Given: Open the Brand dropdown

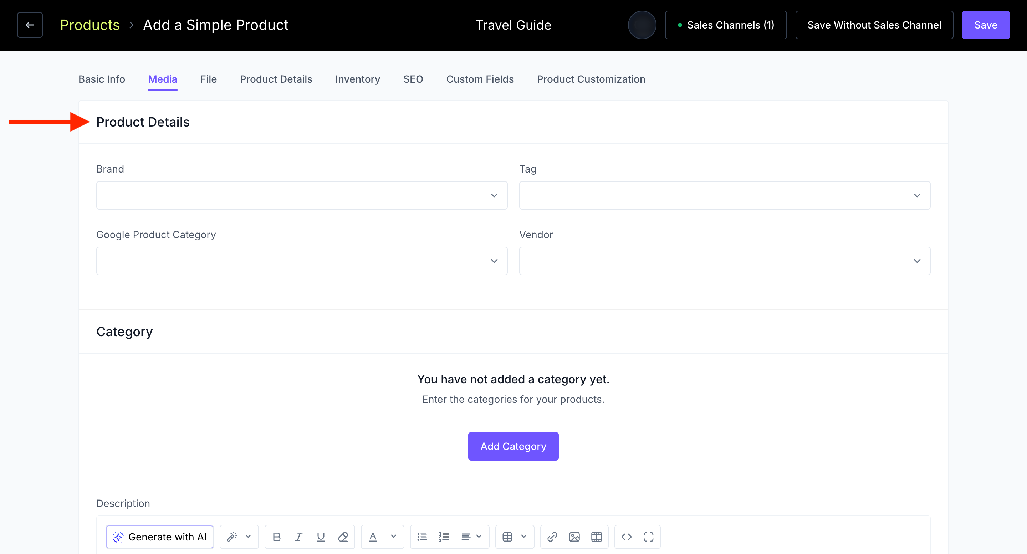Looking at the screenshot, I should [302, 195].
